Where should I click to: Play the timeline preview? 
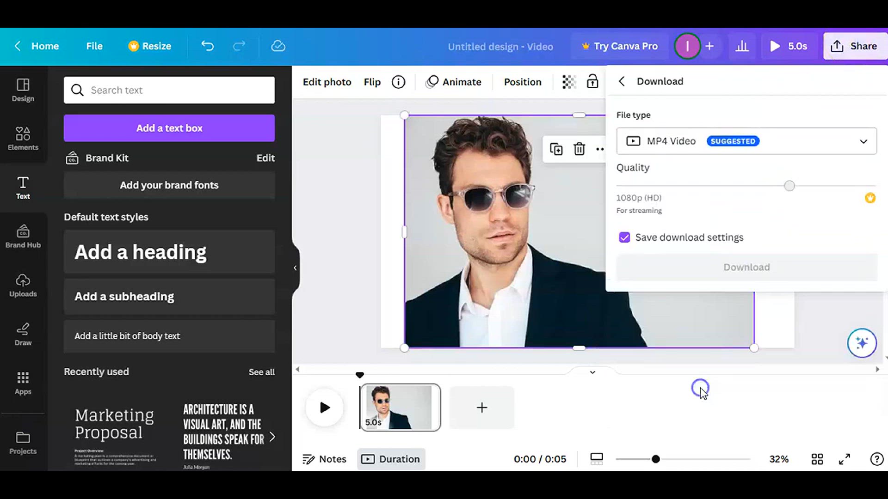pos(325,408)
